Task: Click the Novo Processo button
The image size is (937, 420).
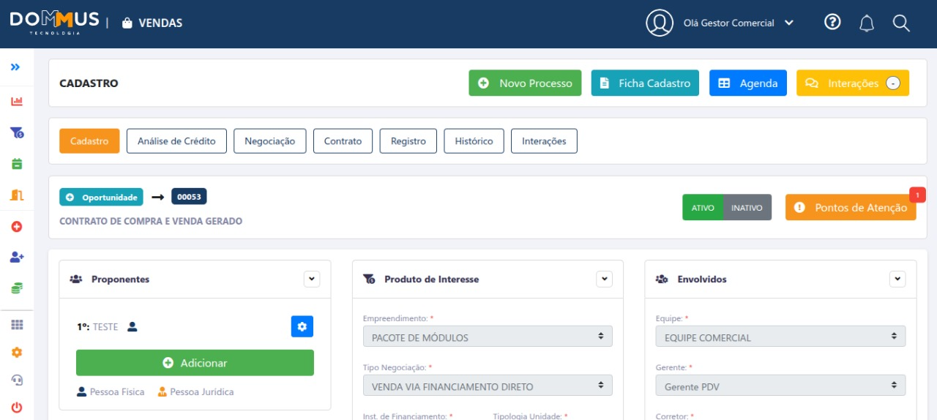Action: pos(526,83)
